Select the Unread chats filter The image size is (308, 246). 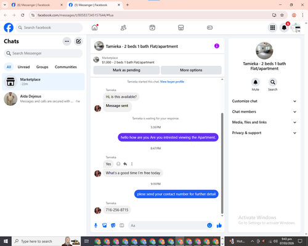23,67
